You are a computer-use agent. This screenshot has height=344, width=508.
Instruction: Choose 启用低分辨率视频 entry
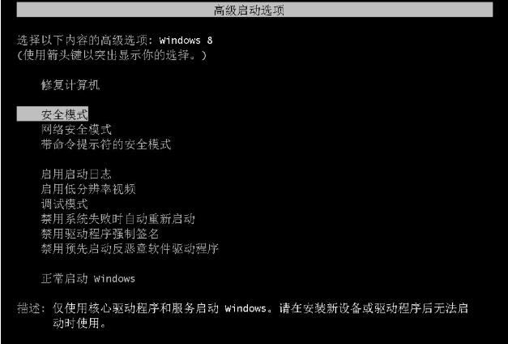[x=88, y=189]
